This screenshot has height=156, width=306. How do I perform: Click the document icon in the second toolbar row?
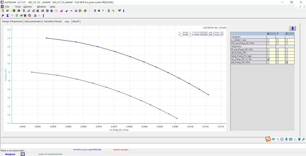17,16
